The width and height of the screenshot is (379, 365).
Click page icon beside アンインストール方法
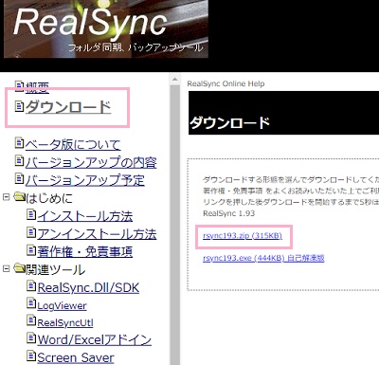point(31,233)
